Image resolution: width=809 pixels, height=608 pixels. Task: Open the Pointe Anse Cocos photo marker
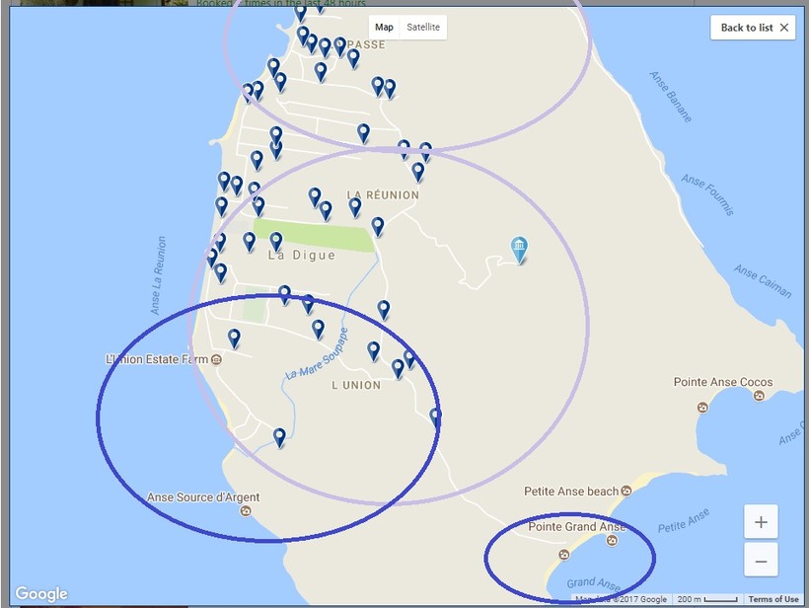[759, 396]
